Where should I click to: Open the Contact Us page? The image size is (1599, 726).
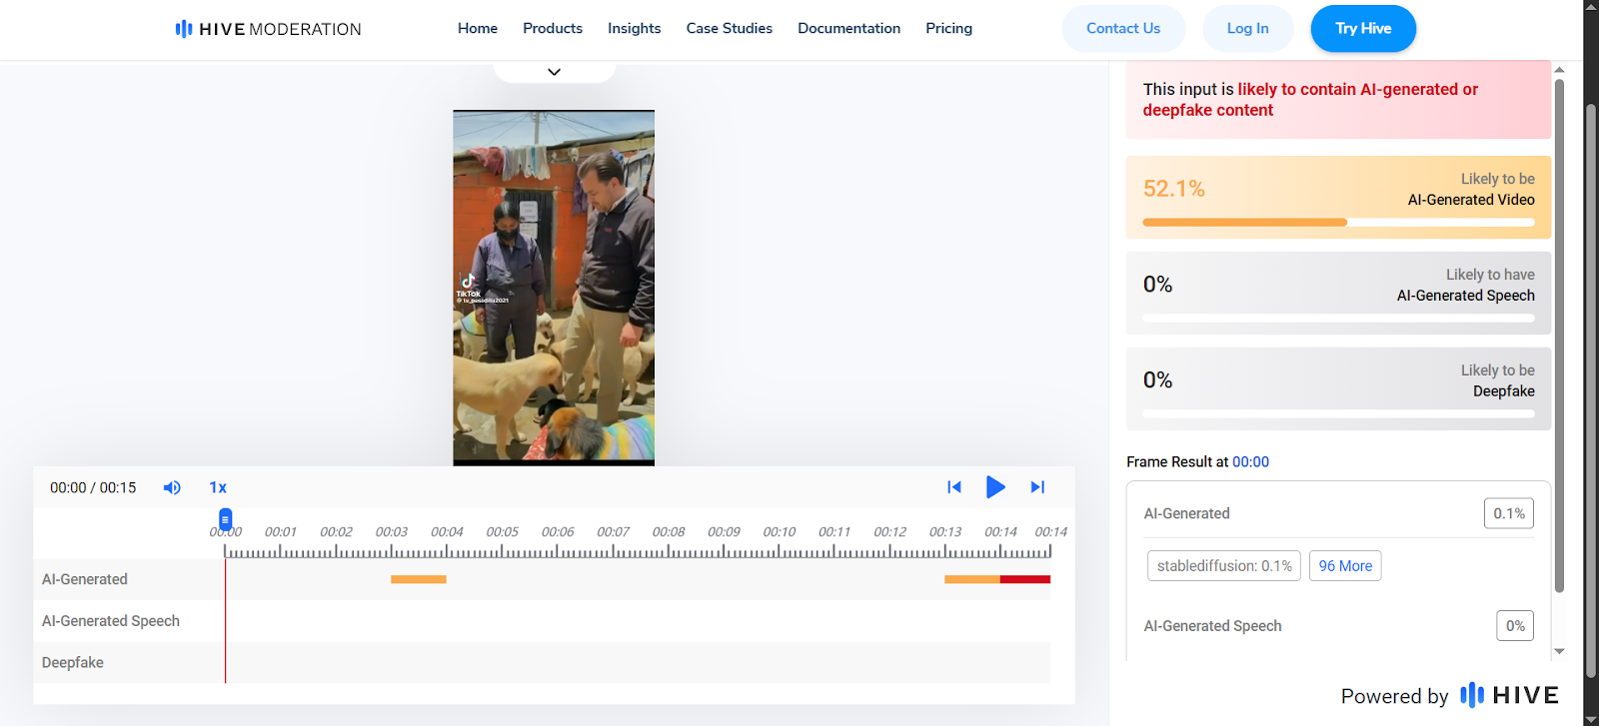click(x=1122, y=28)
